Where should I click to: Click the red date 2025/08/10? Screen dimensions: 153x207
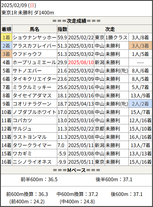81,62
